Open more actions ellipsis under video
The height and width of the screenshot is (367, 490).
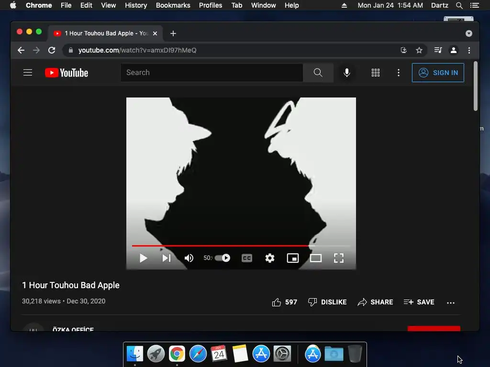(x=451, y=302)
